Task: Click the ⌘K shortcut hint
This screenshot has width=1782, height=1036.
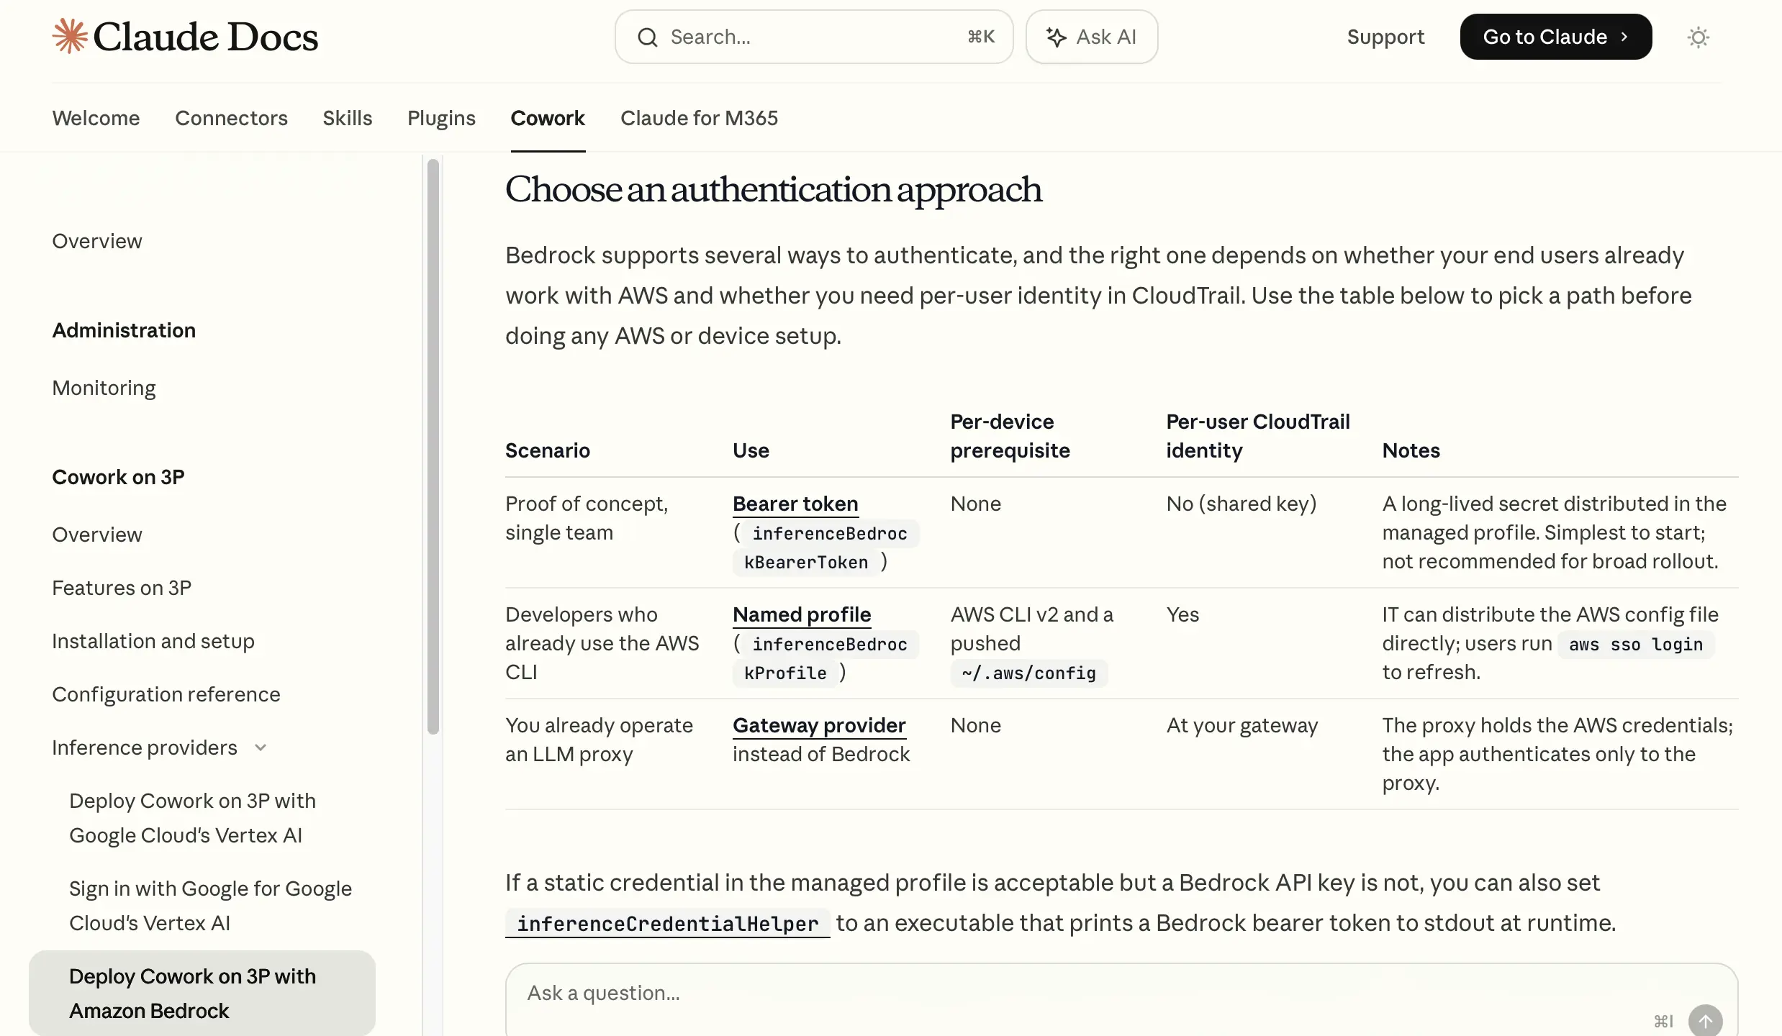Action: point(980,37)
